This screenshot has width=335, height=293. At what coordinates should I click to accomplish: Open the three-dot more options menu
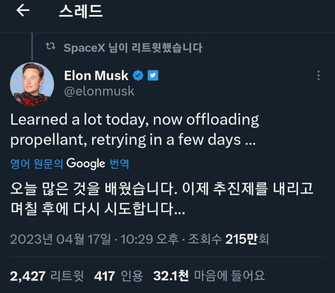coord(319,76)
